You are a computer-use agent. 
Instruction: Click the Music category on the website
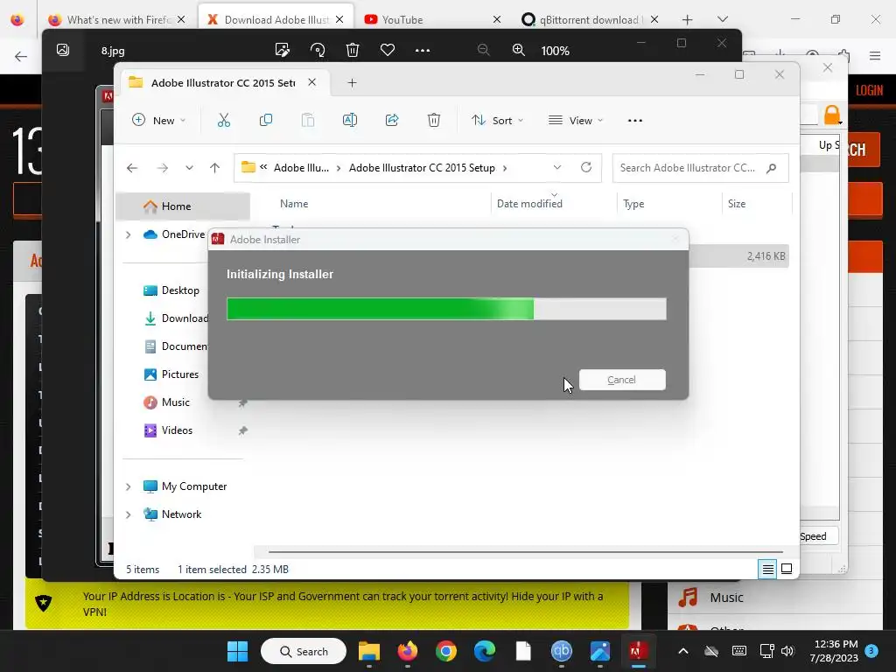726,598
